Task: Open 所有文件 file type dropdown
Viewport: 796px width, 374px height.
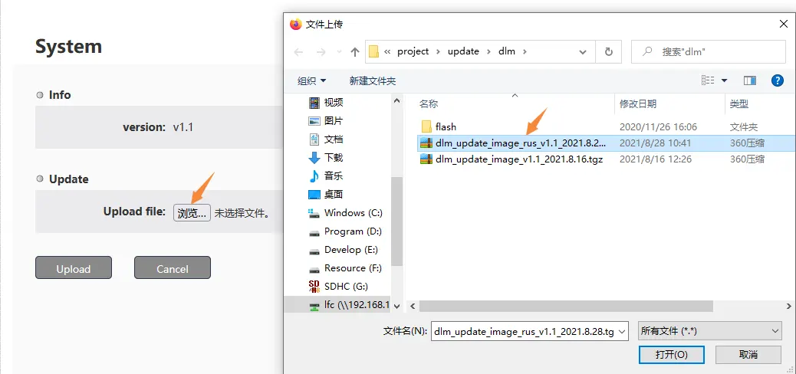Action: [x=709, y=331]
